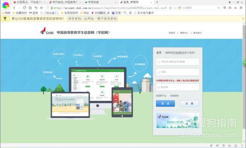Click the browser forward arrow
Screen dimensions: 246x148
19,8
